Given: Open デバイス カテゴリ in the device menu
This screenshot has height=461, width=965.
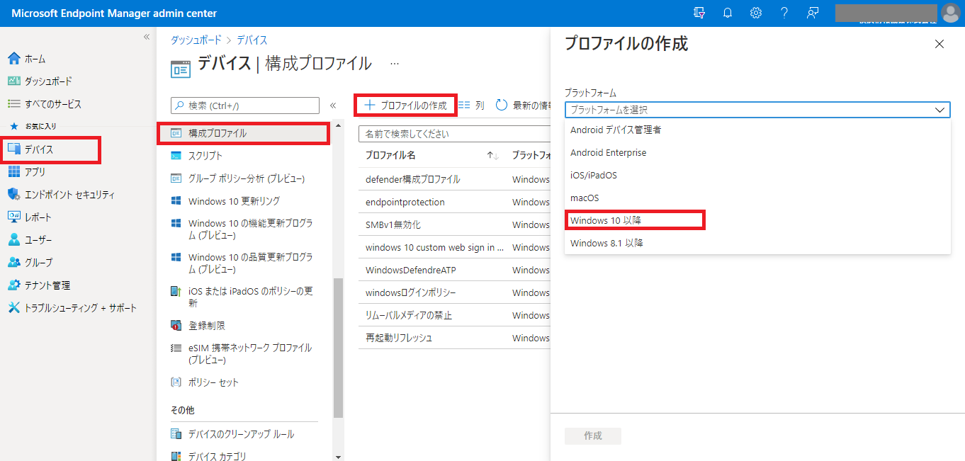Looking at the screenshot, I should click(x=217, y=457).
